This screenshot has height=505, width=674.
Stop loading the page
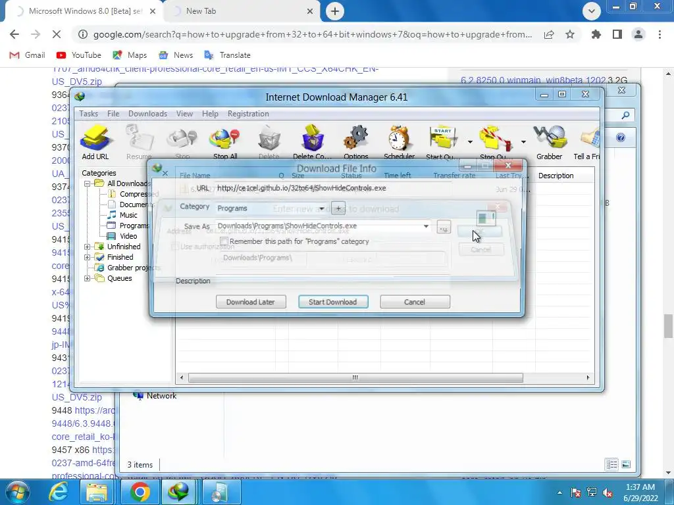[57, 34]
